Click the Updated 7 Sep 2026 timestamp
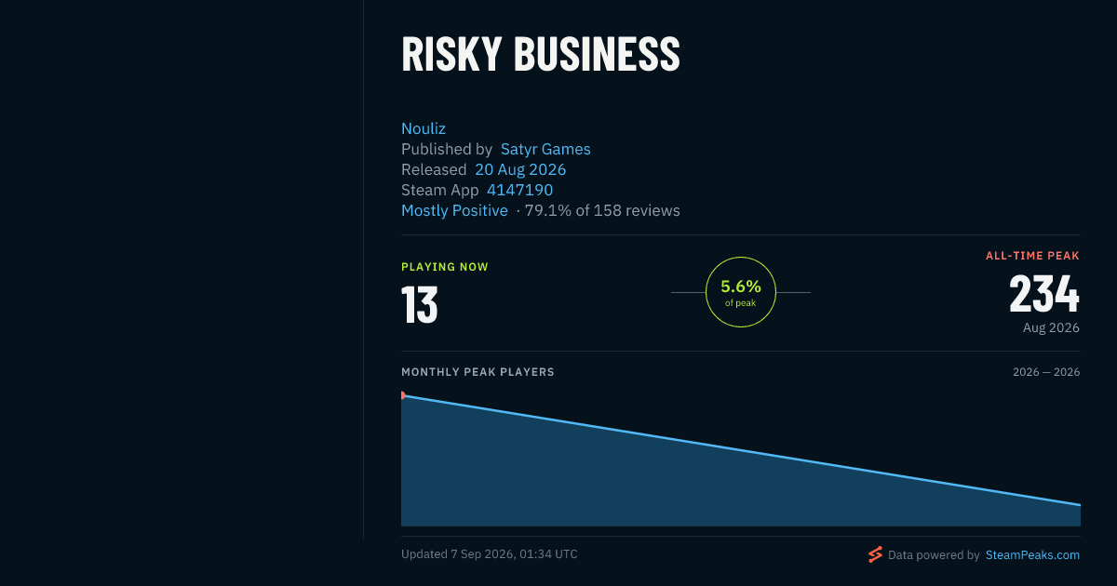Viewport: 1117px width, 586px height. 490,554
